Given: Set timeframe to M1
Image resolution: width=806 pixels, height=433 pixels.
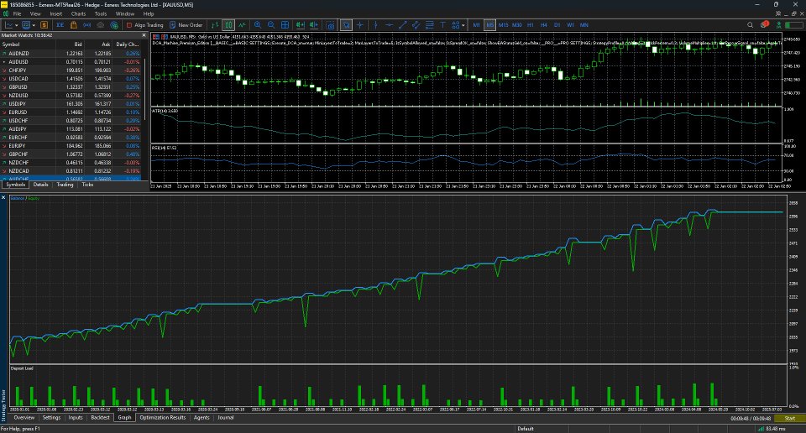Looking at the screenshot, I should point(477,24).
